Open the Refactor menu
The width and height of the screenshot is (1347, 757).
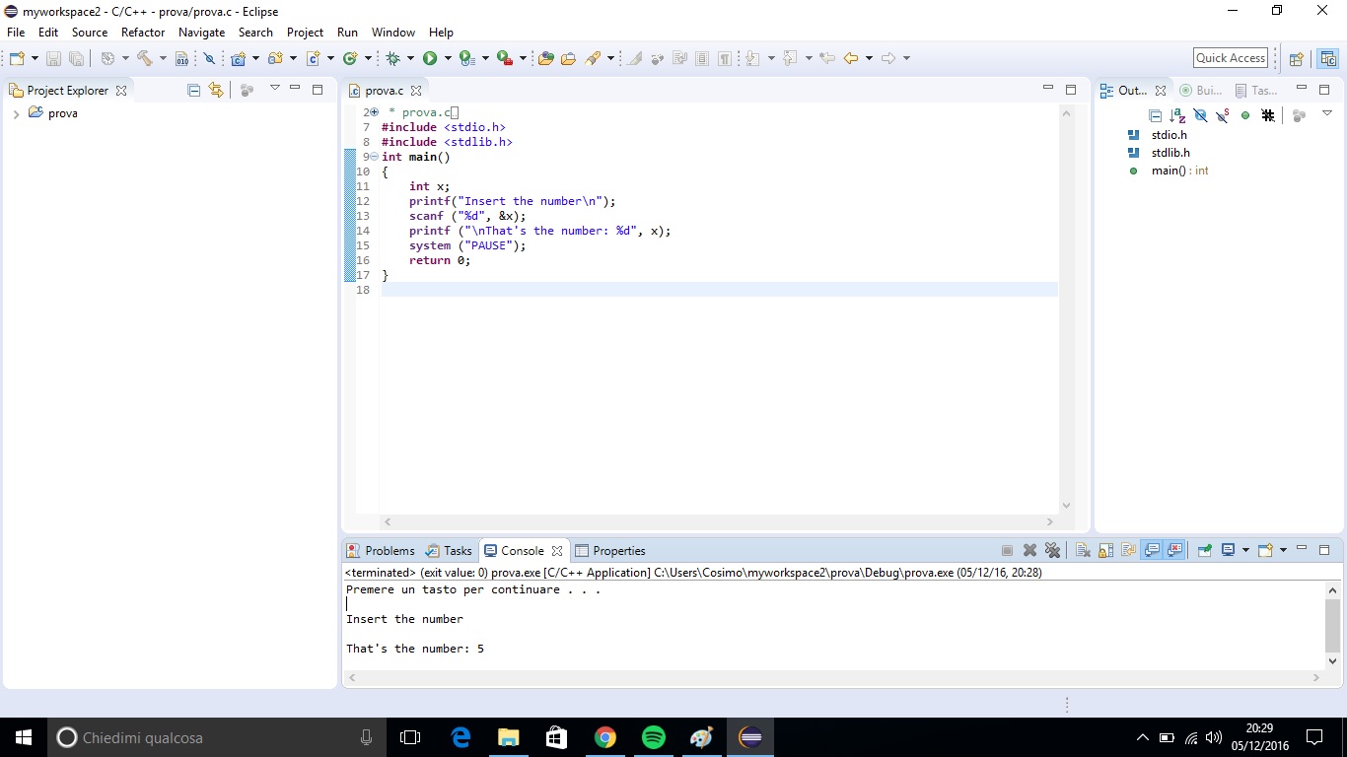(143, 33)
